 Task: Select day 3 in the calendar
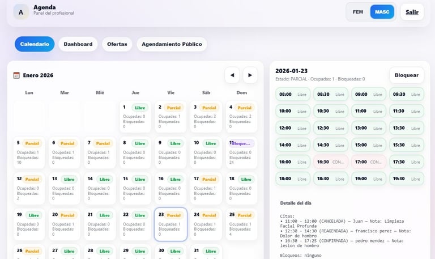tap(206, 117)
